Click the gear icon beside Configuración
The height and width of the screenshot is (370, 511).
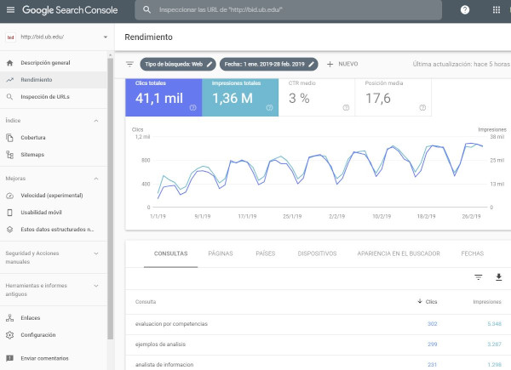(9, 335)
